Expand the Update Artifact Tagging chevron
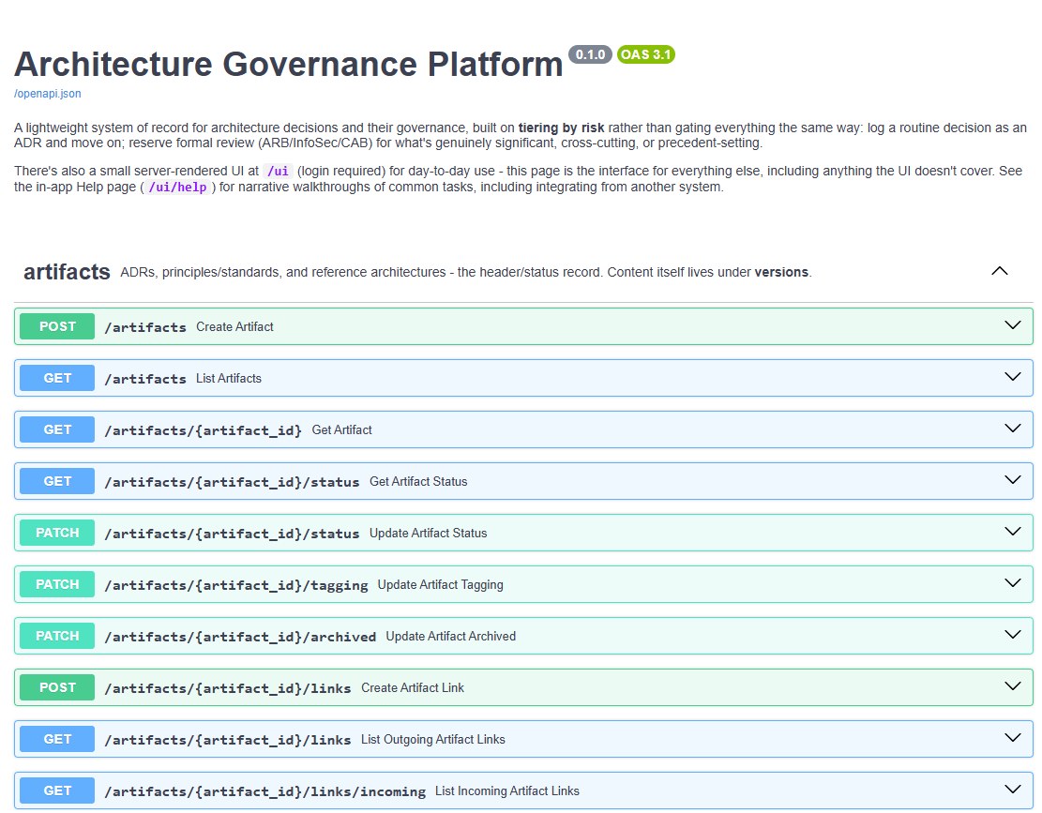The width and height of the screenshot is (1042, 813). click(1013, 583)
